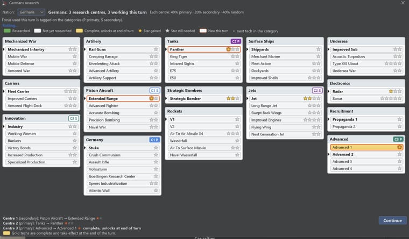
Task: Select the Atlantic Wall tech row
Action: coord(123,191)
